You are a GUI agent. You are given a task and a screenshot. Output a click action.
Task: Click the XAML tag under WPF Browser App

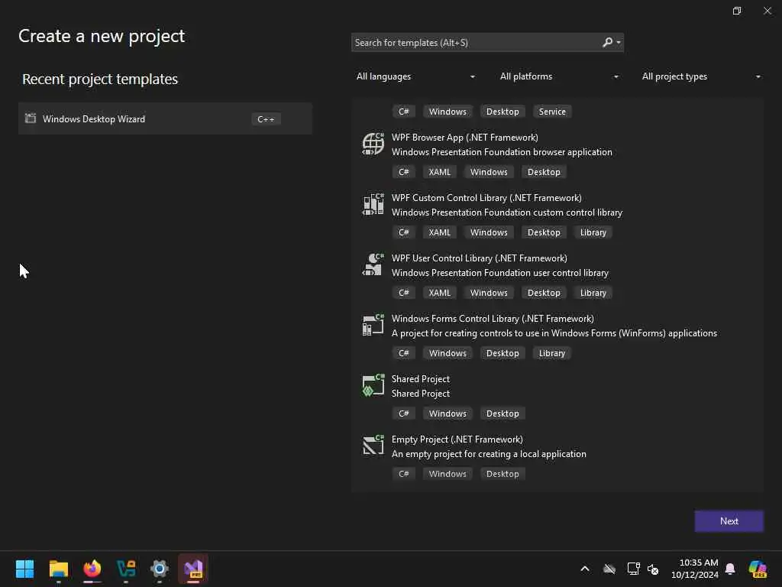click(439, 172)
